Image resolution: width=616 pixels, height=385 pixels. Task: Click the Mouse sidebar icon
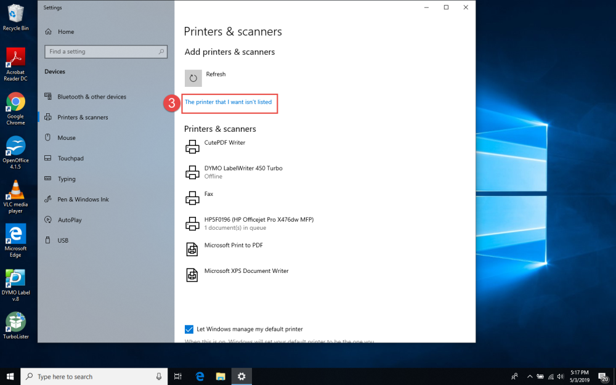48,137
